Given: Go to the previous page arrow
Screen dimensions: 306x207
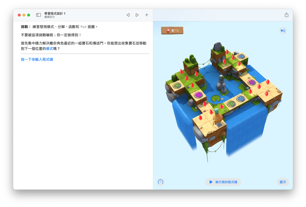Looking at the screenshot, I should (128, 15).
